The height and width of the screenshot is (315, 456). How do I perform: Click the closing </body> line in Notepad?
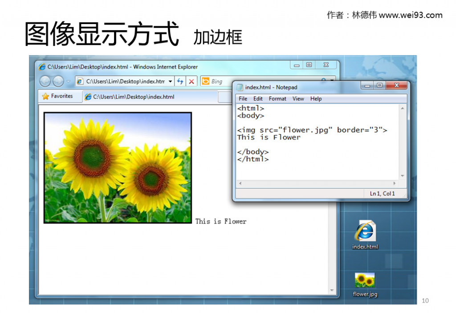pos(253,152)
